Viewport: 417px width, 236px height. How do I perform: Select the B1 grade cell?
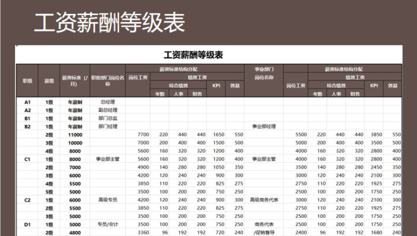click(x=27, y=118)
